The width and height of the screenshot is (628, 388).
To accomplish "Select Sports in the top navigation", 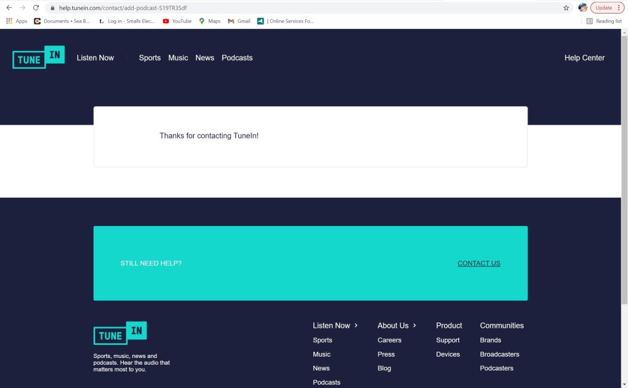I will click(150, 58).
